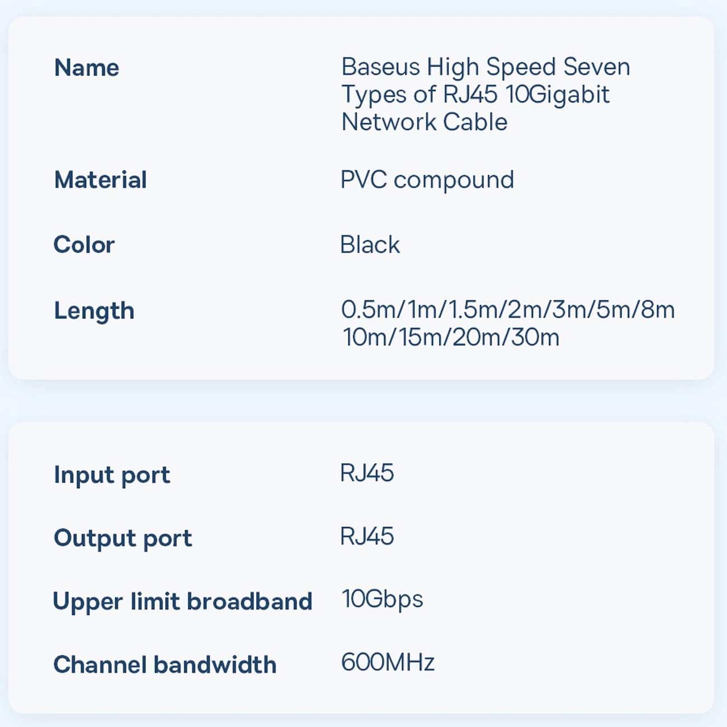Screen dimensions: 727x727
Task: Select the Length specification label
Action: tap(94, 311)
